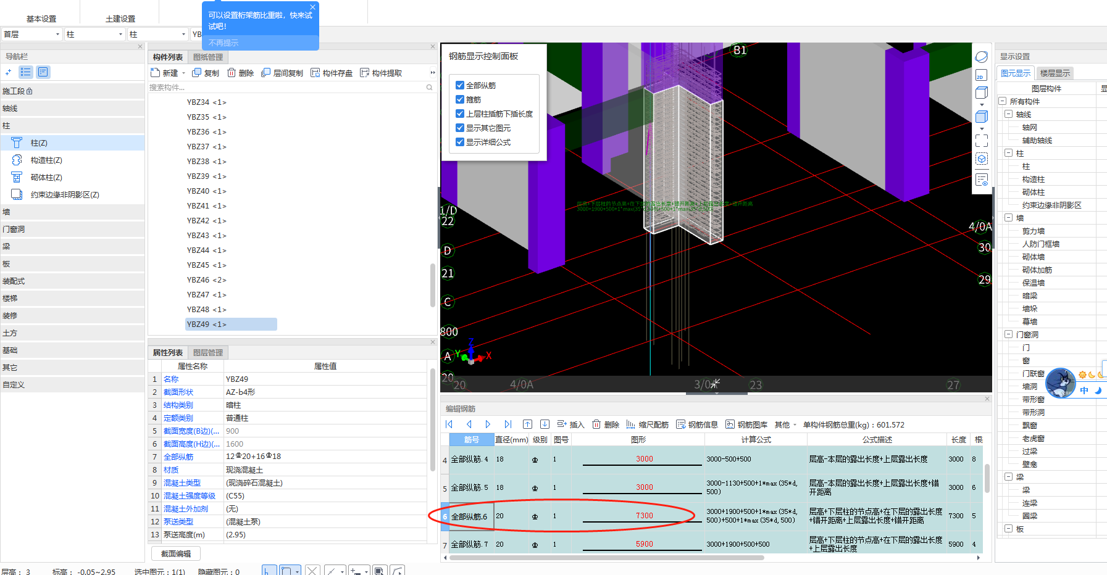Image resolution: width=1107 pixels, height=575 pixels.
Task: Select 砌体柱(Z) in navigation
Action: [x=73, y=178]
